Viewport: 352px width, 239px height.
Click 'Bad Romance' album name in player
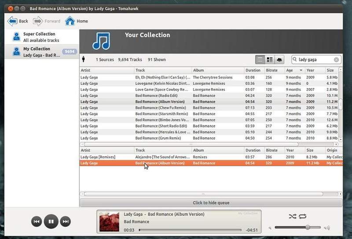click(136, 221)
